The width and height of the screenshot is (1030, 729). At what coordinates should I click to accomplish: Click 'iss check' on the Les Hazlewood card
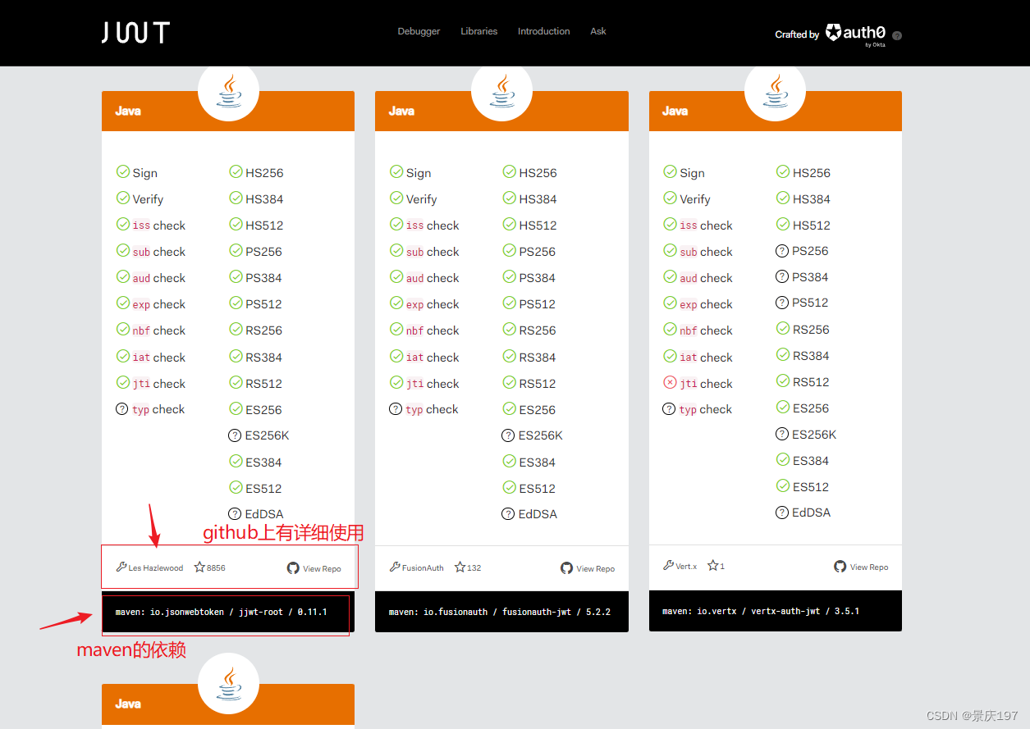[x=159, y=226]
